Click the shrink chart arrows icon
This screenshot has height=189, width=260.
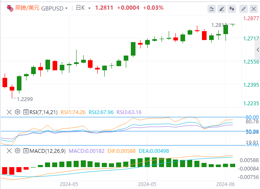coord(243,8)
